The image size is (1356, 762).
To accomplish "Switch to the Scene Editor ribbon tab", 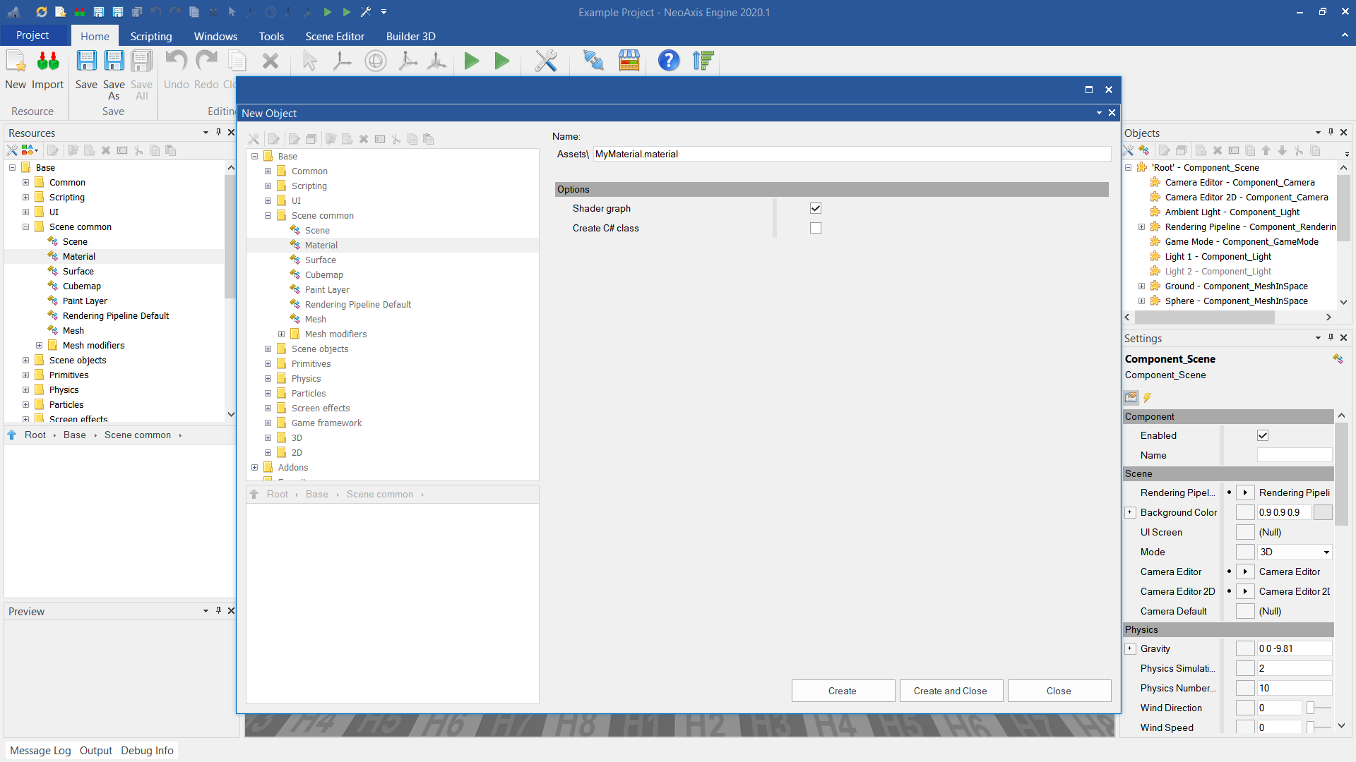I will pyautogui.click(x=335, y=36).
